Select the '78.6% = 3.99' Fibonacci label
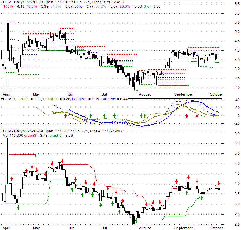Viewport: 241px width, 230px height. pos(38,6)
